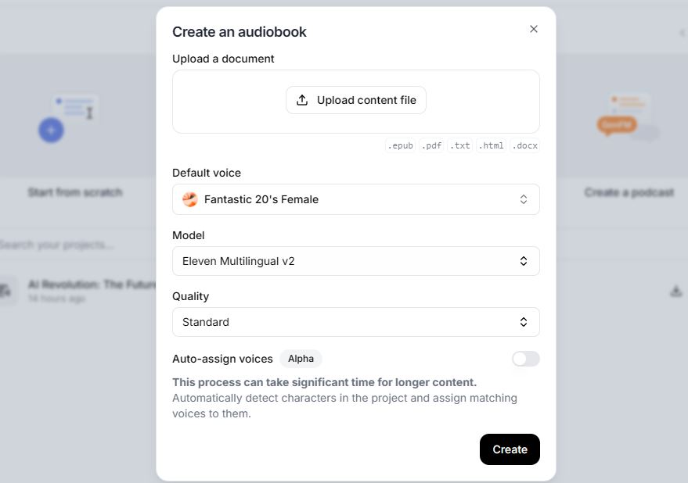Close the Create an audiobook dialog
This screenshot has height=483, width=688.
point(534,29)
